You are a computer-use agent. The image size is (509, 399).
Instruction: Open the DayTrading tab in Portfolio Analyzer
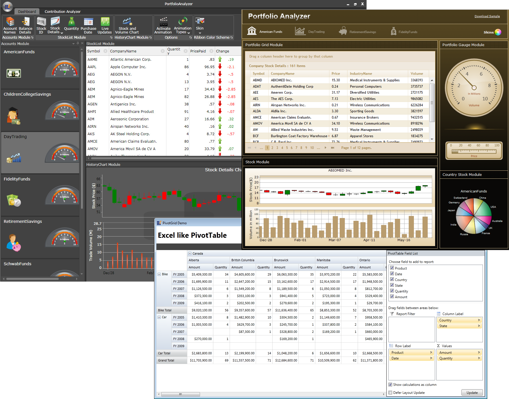(310, 31)
